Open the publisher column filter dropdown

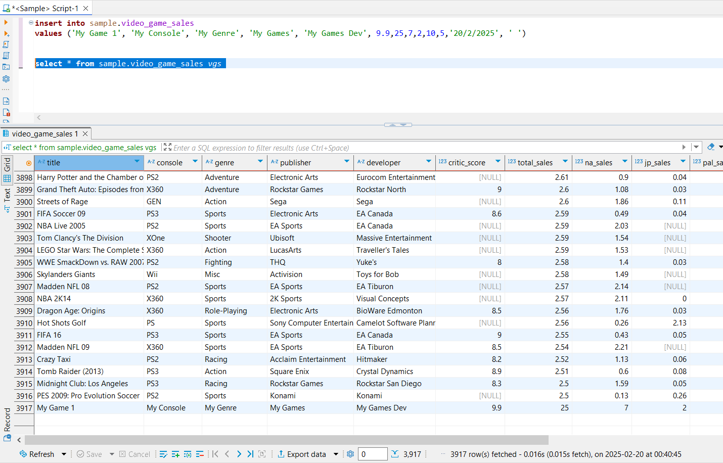click(347, 162)
